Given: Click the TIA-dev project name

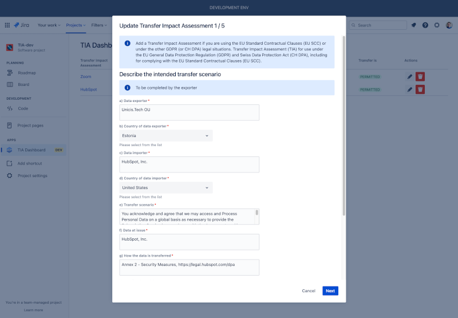Looking at the screenshot, I should click(26, 45).
